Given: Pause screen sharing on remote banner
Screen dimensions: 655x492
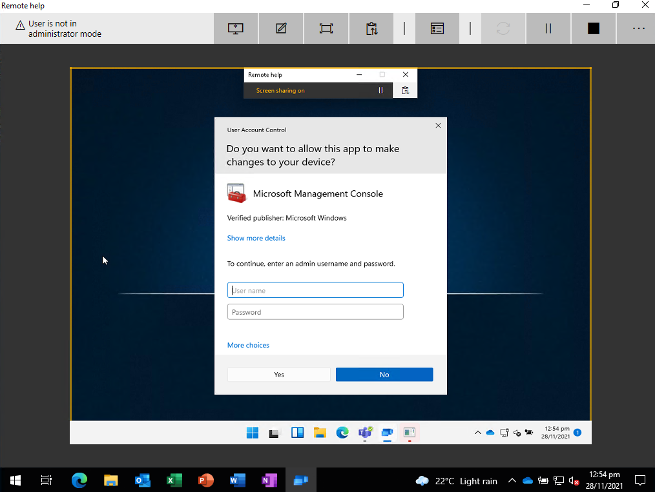Looking at the screenshot, I should 380,90.
